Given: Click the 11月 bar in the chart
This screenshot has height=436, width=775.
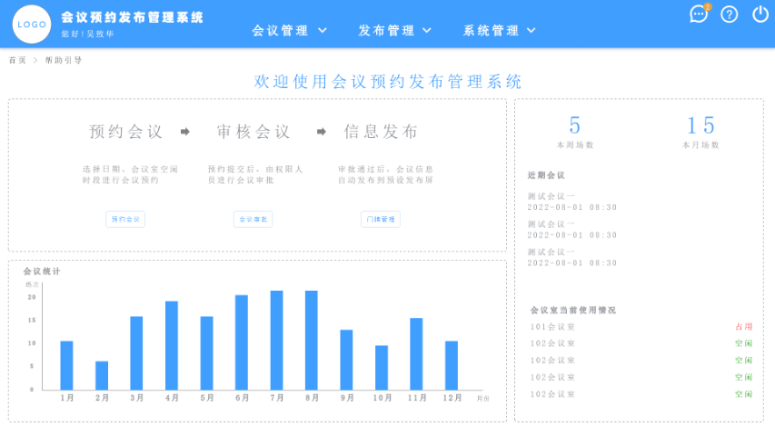Looking at the screenshot, I should [x=417, y=354].
